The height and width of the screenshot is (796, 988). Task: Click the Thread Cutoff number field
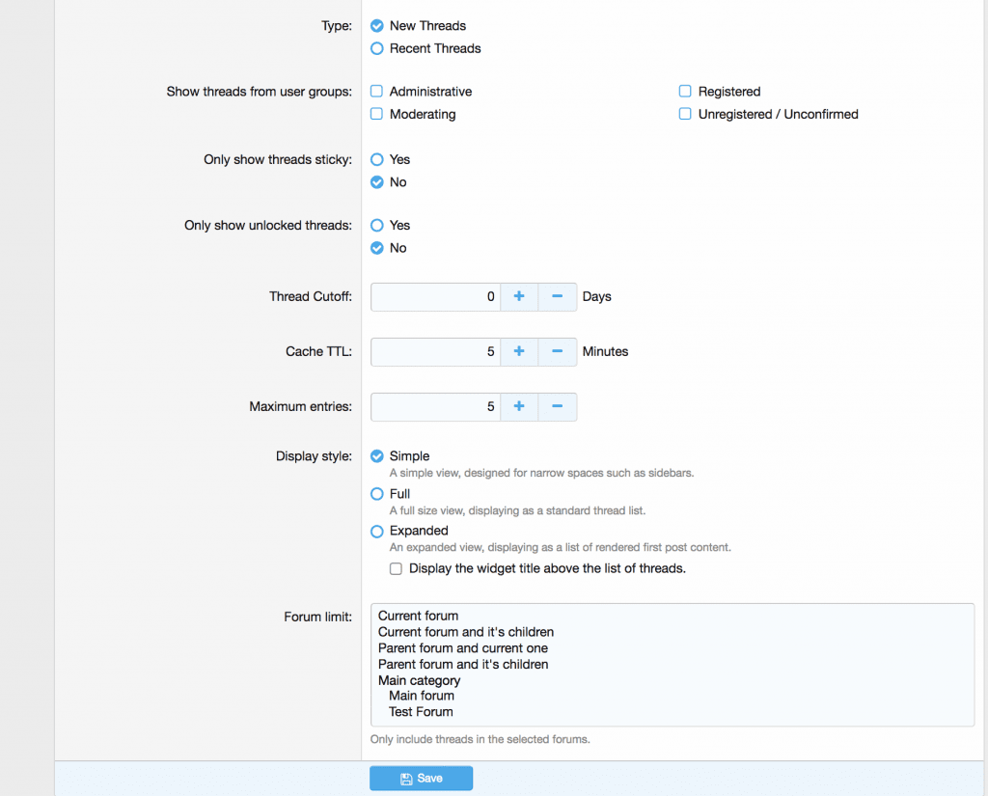[x=434, y=296]
